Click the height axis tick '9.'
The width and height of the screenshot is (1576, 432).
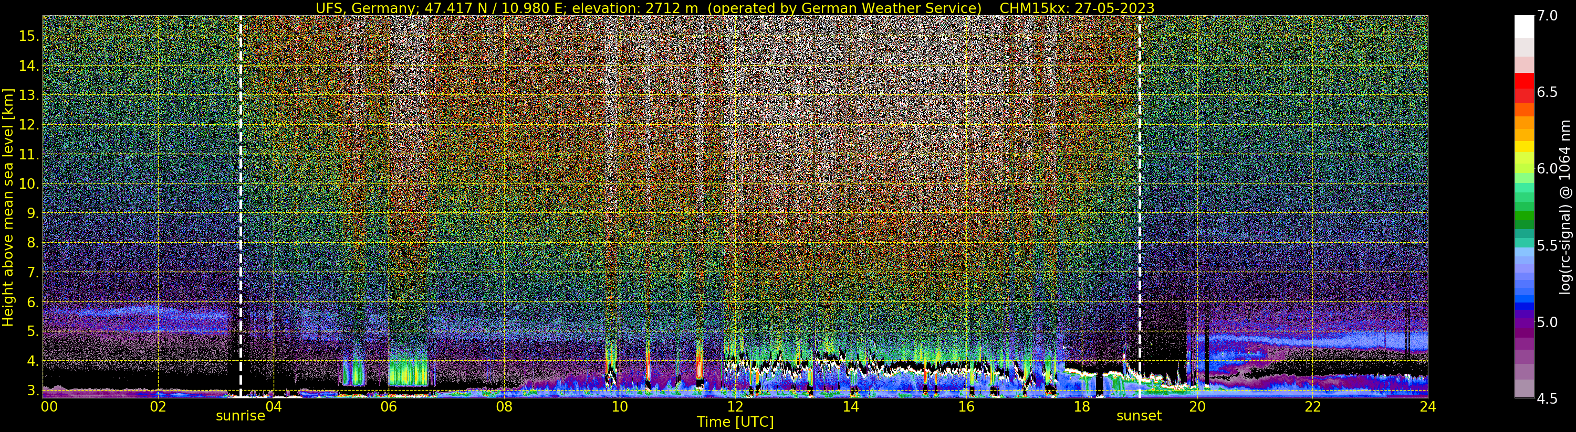[32, 213]
